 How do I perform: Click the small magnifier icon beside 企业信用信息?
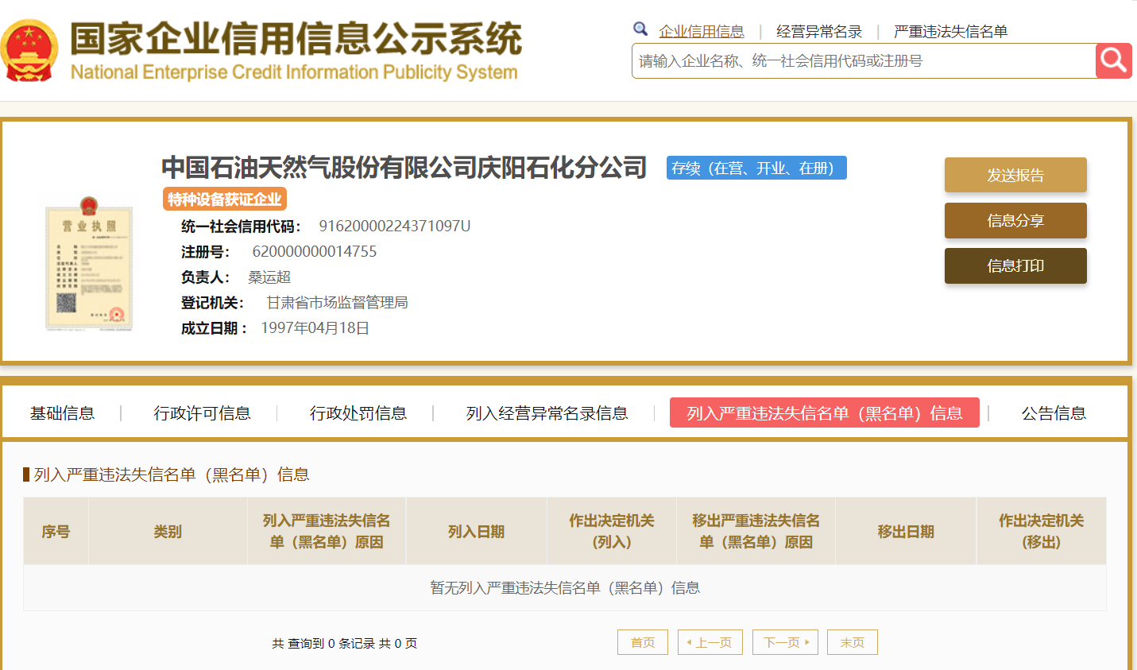(x=640, y=29)
